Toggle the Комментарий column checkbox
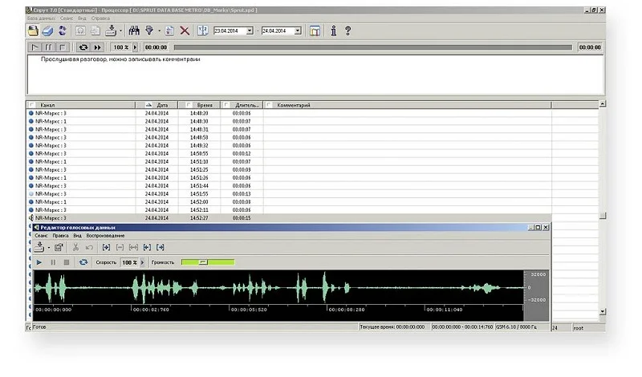Screen dimensions: 642x377 [269, 105]
